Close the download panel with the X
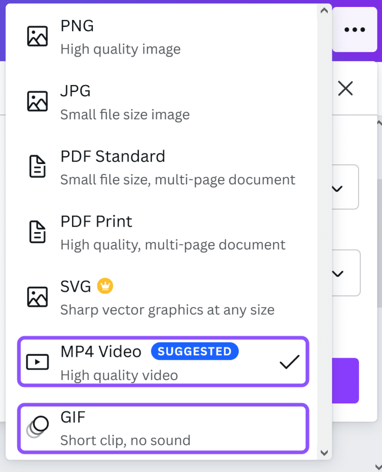 (345, 89)
